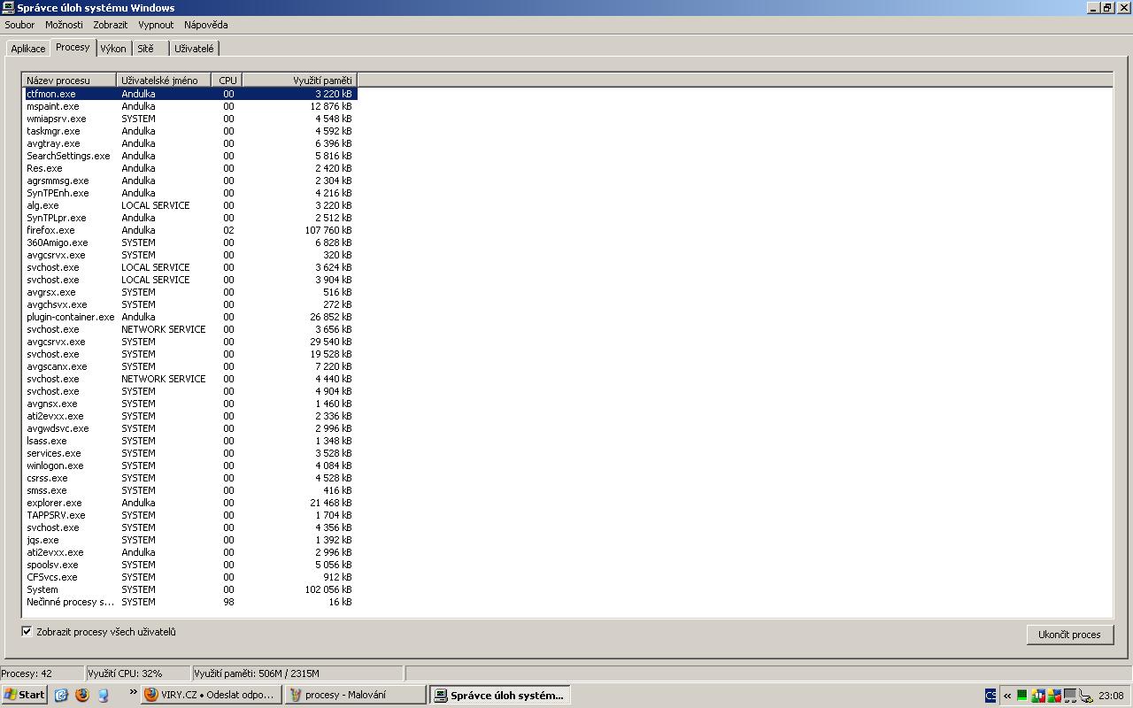Screen dimensions: 1133x708
Task: Click the Show Desktop quick launch icon
Action: pos(104,695)
